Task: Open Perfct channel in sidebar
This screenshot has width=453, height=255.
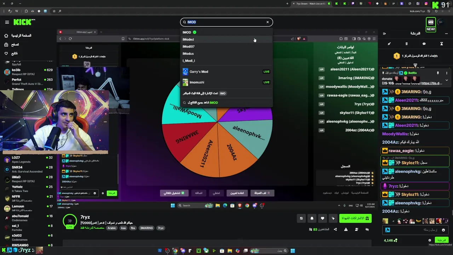Action: coord(28,81)
